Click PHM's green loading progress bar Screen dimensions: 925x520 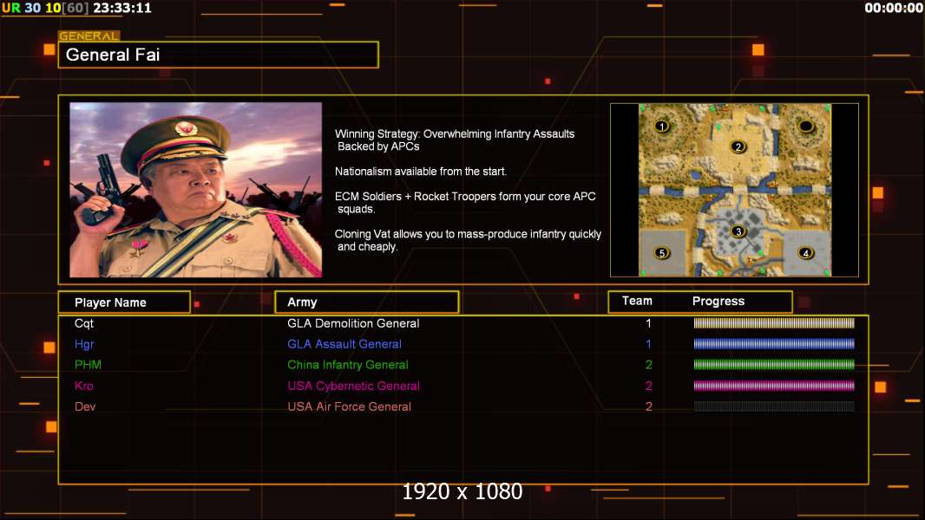pos(774,365)
